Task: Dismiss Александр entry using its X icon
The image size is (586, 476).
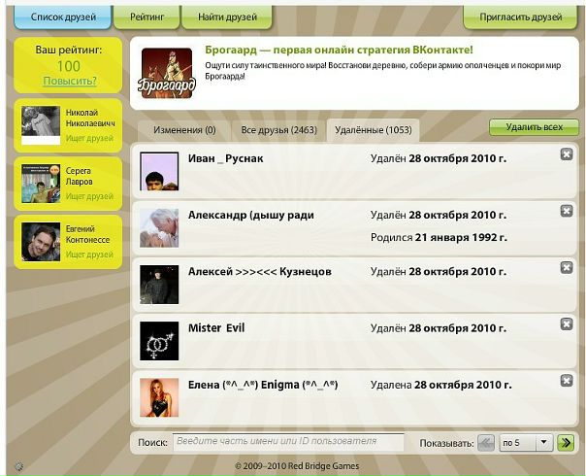Action: tap(567, 210)
